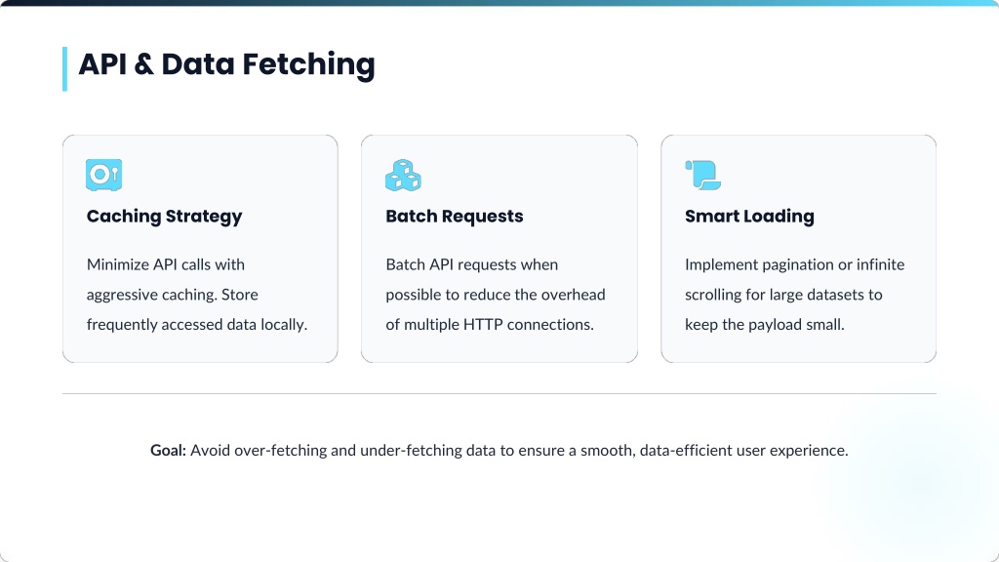Click the 'Minimize API calls with' text line
Image resolution: width=999 pixels, height=562 pixels.
coord(166,264)
